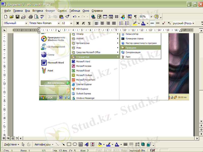
Task: Run the spelling check (ABC checkmark) icon
Action: pos(42,17)
